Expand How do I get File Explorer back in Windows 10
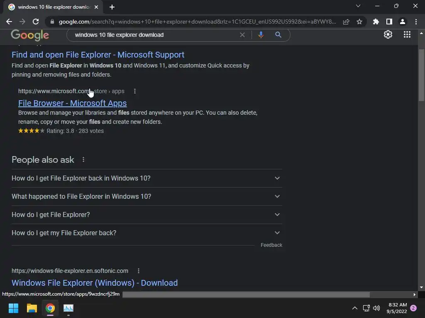The width and height of the screenshot is (425, 318). tap(147, 178)
